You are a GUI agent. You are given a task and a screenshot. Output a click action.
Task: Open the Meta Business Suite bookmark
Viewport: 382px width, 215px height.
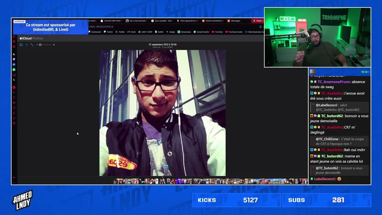pos(254,32)
